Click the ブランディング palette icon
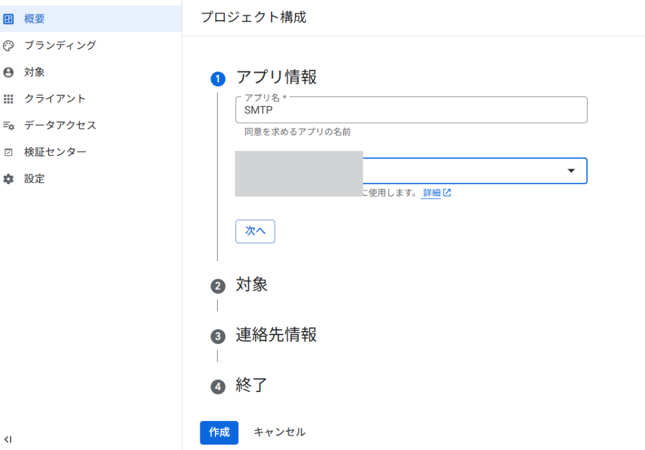645x450 pixels. [8, 45]
